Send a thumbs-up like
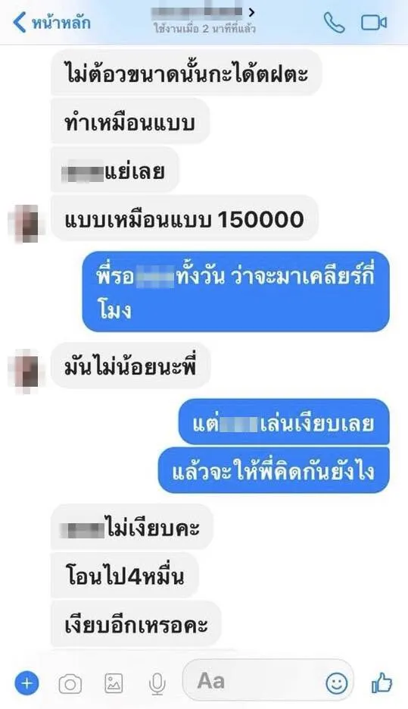Viewport: 408px width, 709px height. pyautogui.click(x=382, y=682)
